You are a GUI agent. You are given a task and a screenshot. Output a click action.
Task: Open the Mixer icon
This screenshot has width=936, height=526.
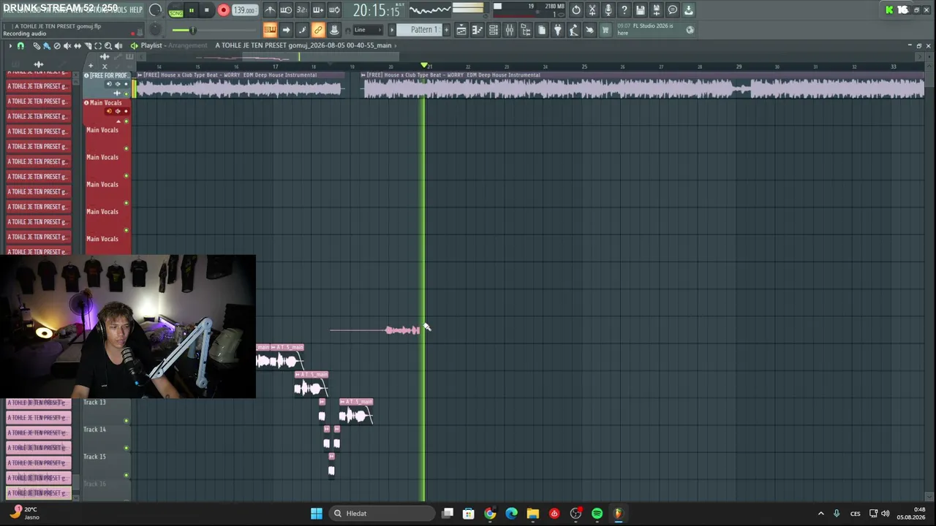(x=510, y=30)
